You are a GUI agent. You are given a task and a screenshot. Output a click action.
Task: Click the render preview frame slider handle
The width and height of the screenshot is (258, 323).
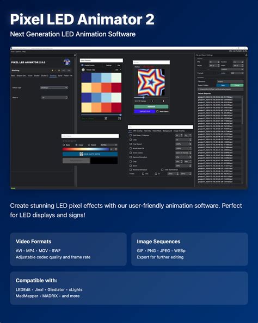click(144, 97)
